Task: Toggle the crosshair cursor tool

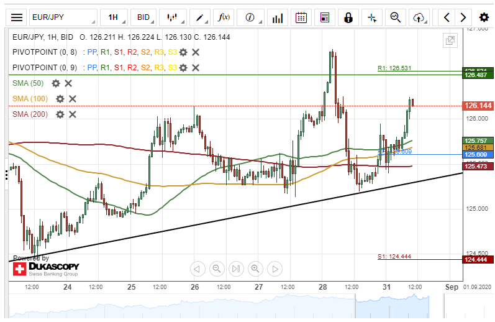Action: pos(372,17)
